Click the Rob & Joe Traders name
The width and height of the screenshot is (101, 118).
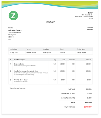[15, 30]
